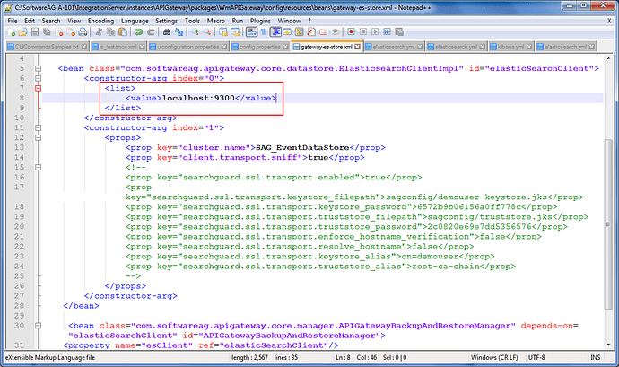Open the Encoding menu
This screenshot has width=619, height=367.
(100, 21)
